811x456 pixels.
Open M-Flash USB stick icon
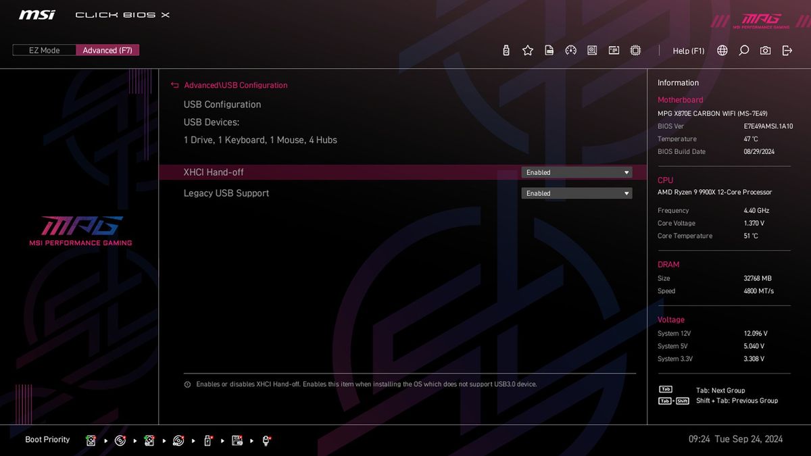tap(506, 51)
